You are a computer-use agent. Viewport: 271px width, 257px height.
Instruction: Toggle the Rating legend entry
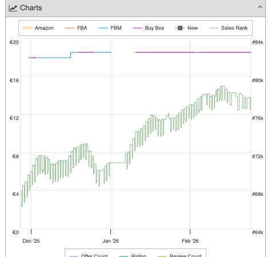point(133,255)
